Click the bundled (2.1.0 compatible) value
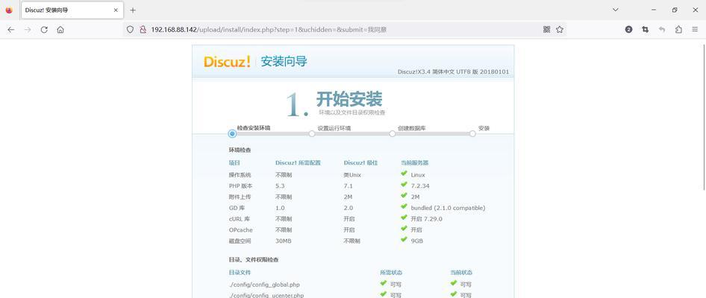 click(x=448, y=208)
